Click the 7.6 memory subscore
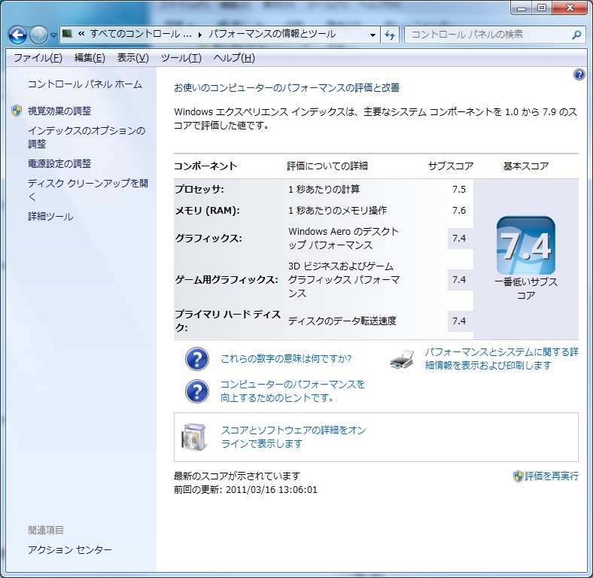 click(459, 210)
